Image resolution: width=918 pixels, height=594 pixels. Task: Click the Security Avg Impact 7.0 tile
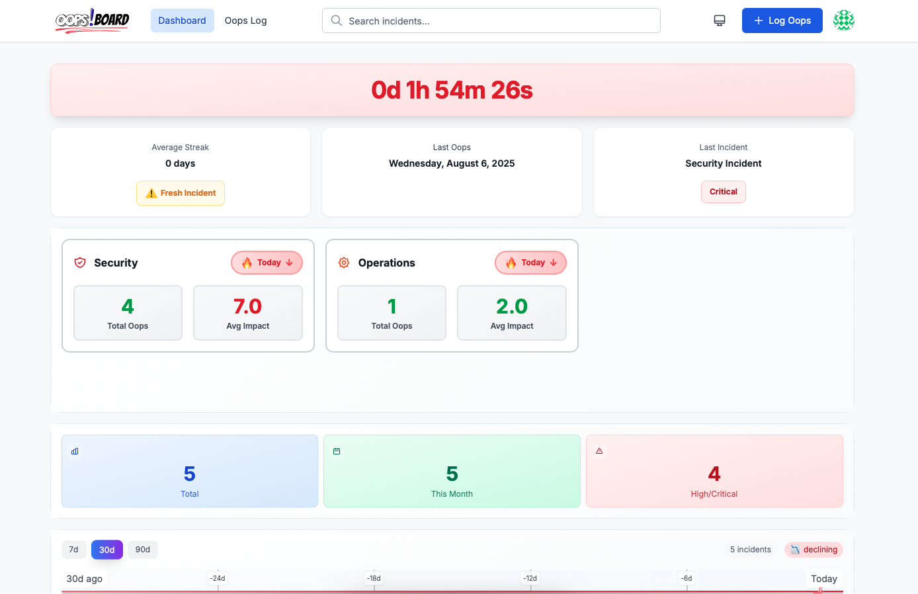[248, 313]
